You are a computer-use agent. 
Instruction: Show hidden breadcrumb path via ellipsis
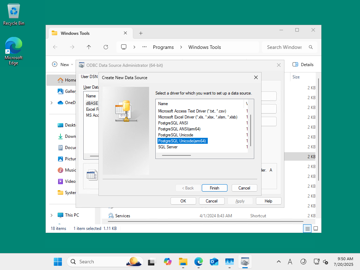tap(144, 47)
